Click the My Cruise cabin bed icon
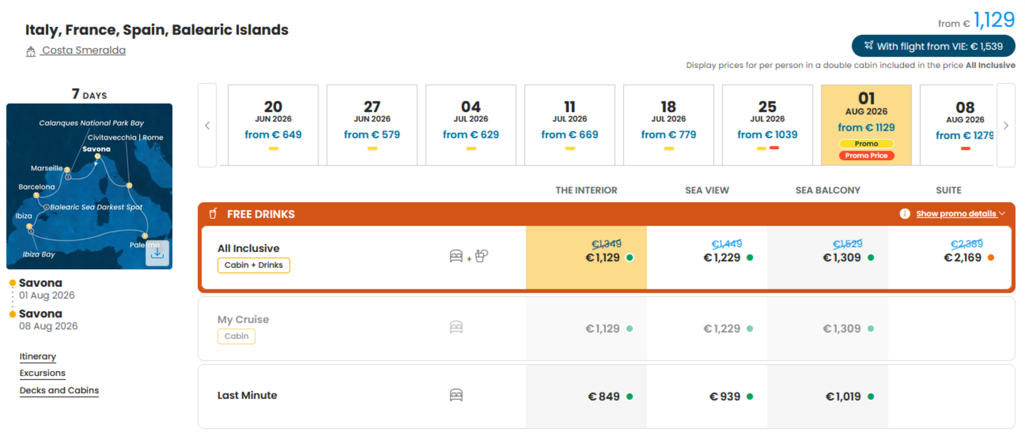This screenshot has width=1025, height=436. (456, 327)
